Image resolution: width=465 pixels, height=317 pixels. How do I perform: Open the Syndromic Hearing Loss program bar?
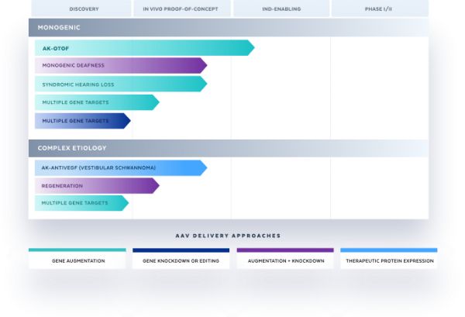tap(120, 84)
